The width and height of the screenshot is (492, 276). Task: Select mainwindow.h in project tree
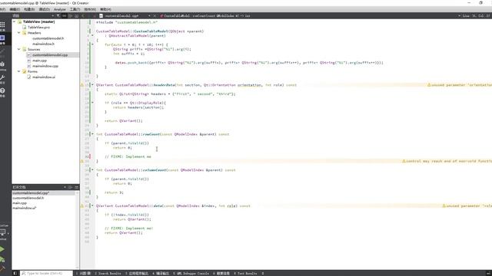pyautogui.click(x=43, y=44)
